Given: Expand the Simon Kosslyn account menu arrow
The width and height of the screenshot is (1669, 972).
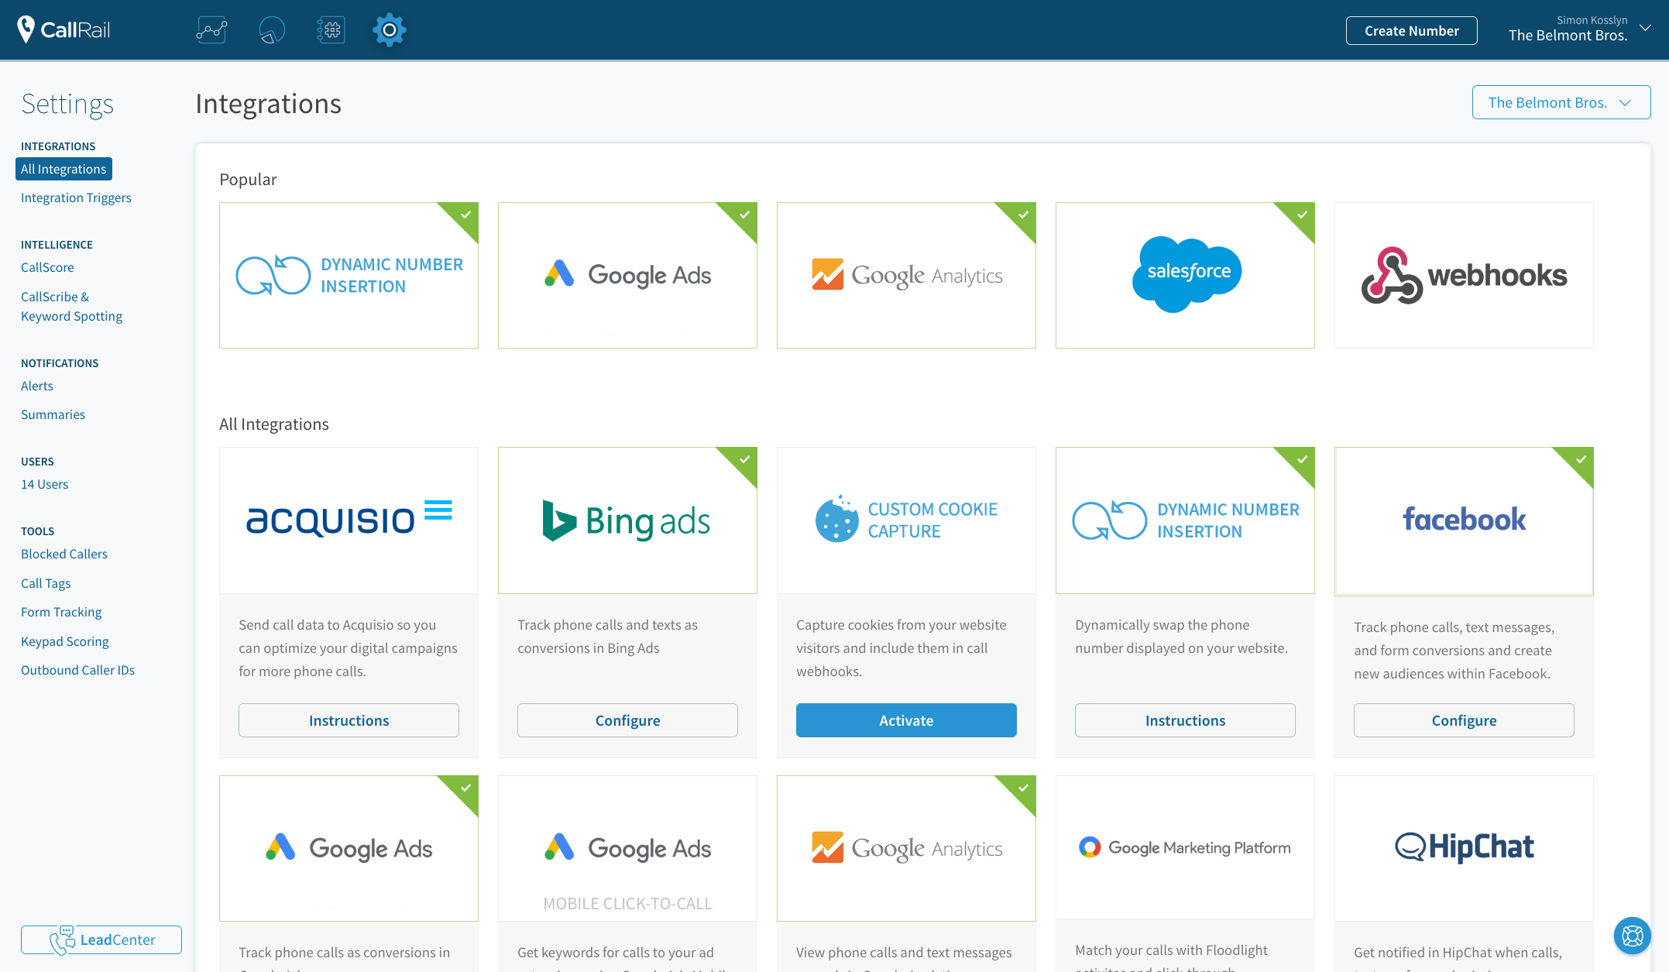Looking at the screenshot, I should pyautogui.click(x=1646, y=28).
